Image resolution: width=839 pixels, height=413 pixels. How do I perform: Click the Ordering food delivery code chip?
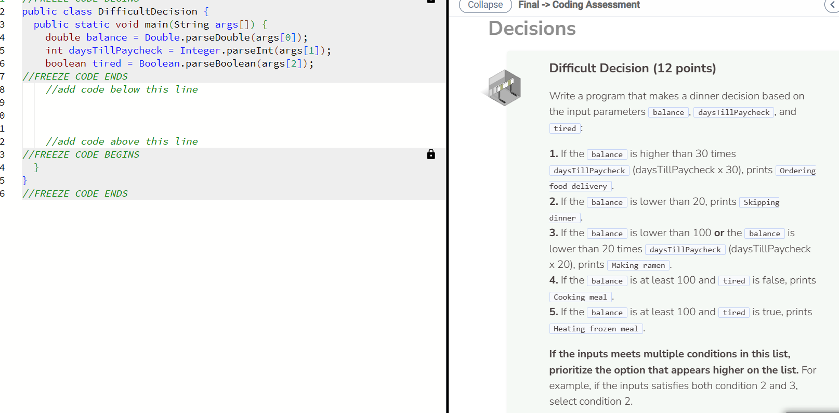[x=796, y=171]
